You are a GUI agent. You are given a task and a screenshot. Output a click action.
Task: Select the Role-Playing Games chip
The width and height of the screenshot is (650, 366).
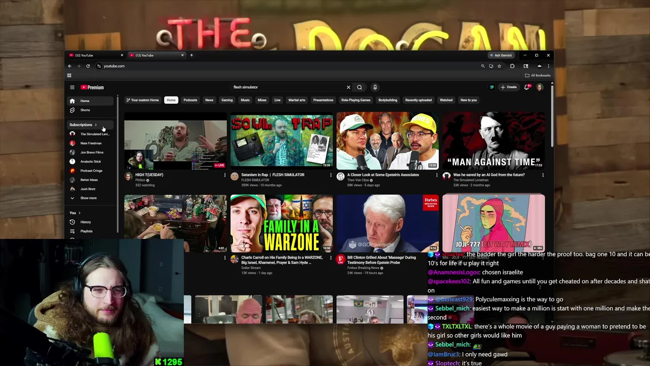pos(356,100)
